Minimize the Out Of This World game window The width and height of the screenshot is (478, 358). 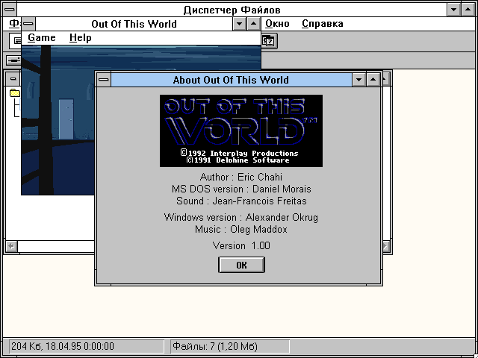click(x=239, y=24)
